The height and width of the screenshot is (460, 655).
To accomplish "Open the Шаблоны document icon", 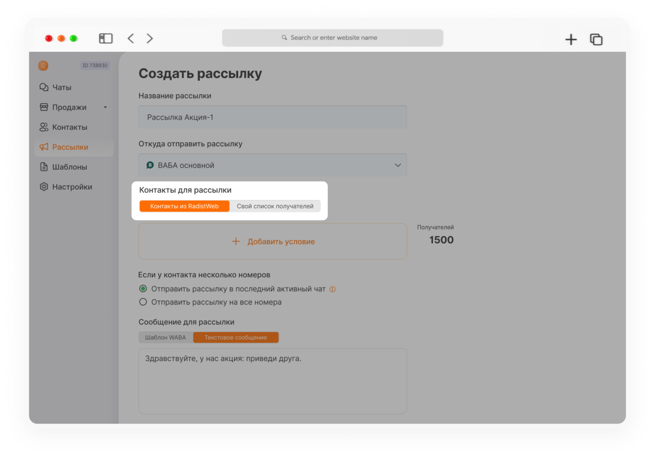I will (x=44, y=167).
